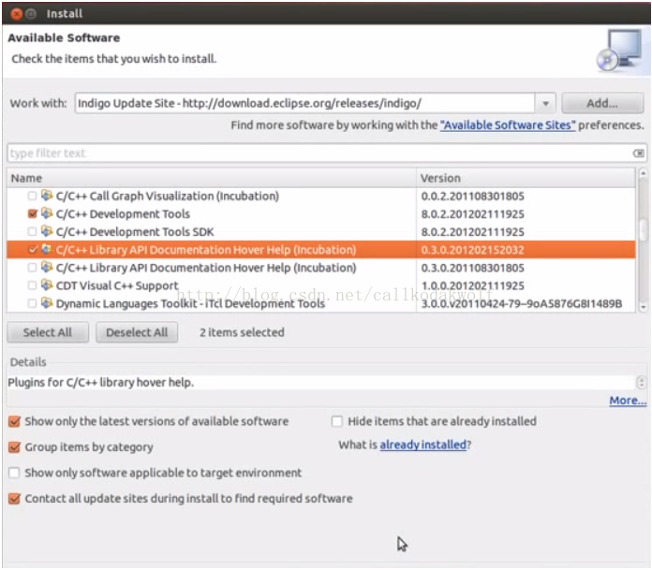Screen dimensions: 652x570
Task: Click version 1.0.0.201202111925 cell
Action: click(x=472, y=285)
